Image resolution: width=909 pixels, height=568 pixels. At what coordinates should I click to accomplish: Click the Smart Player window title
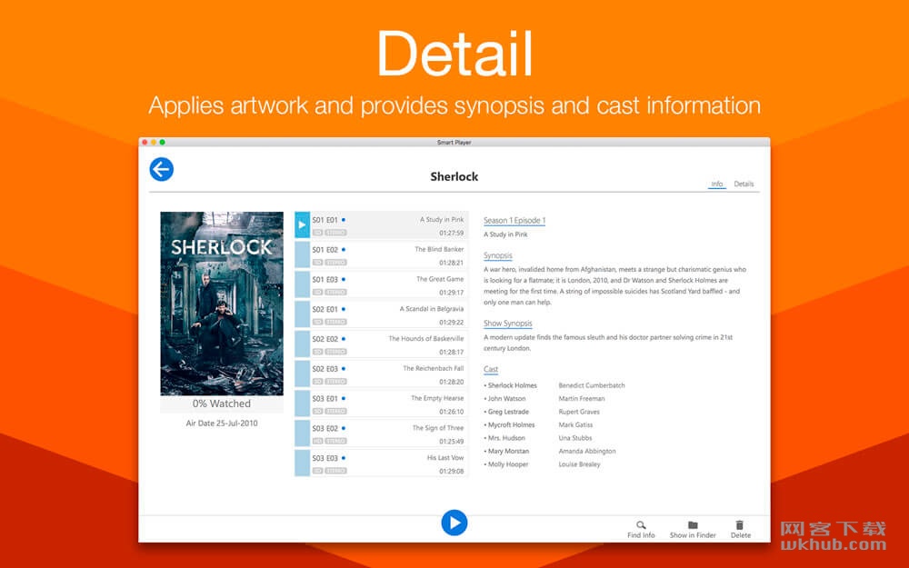(x=454, y=142)
